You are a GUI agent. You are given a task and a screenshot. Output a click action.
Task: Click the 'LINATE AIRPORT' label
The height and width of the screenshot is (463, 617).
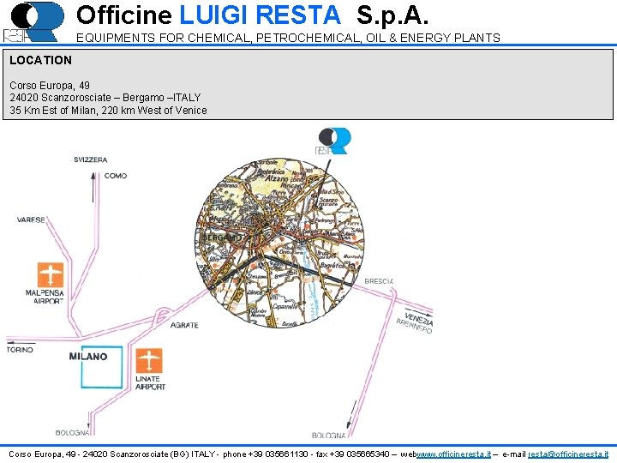tap(150, 382)
